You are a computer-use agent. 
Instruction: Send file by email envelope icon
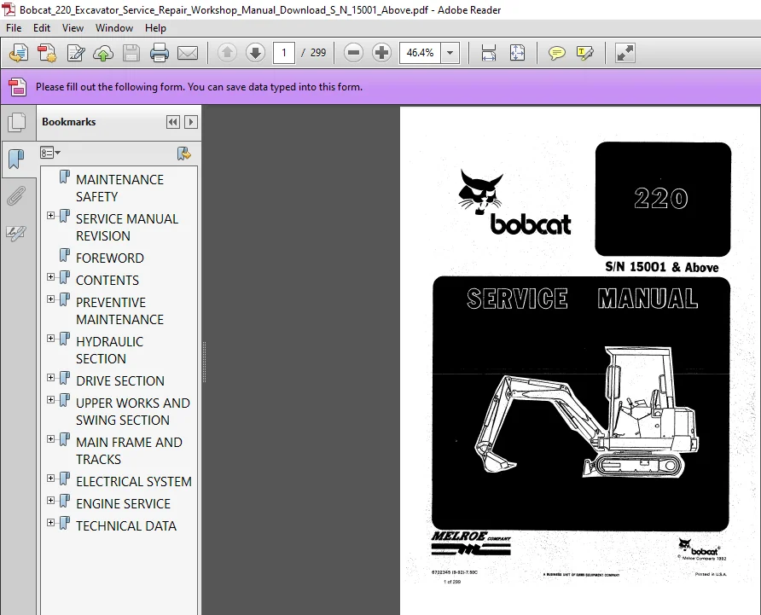point(188,53)
